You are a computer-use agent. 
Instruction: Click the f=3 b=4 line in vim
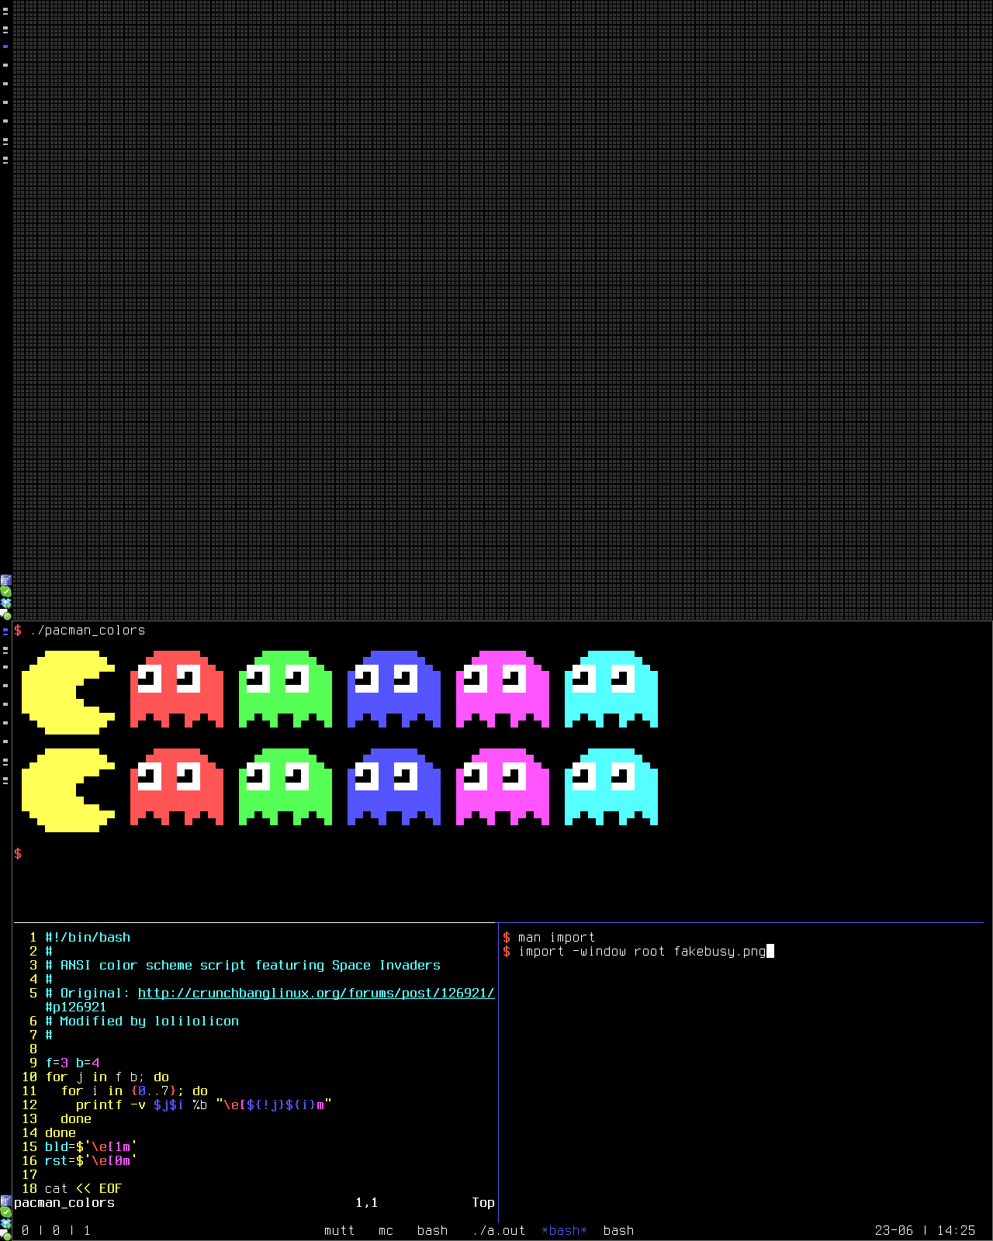(x=72, y=1063)
